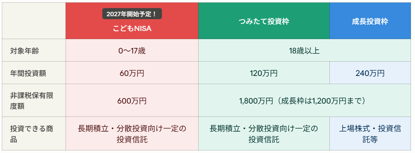Screen dimensions: 415x153
Task: Select the 18歳以上 cell
Action: click(x=304, y=51)
